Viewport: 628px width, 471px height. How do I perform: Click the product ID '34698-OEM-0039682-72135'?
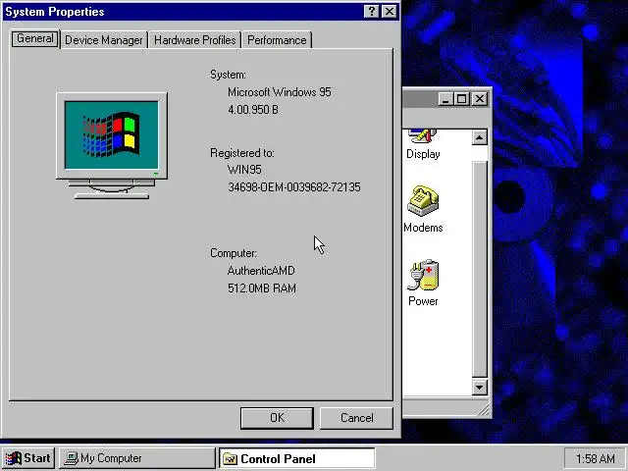click(294, 187)
